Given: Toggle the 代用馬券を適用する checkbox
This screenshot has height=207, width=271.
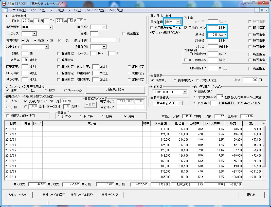Looking at the screenshot, I should pyautogui.click(x=152, y=28).
